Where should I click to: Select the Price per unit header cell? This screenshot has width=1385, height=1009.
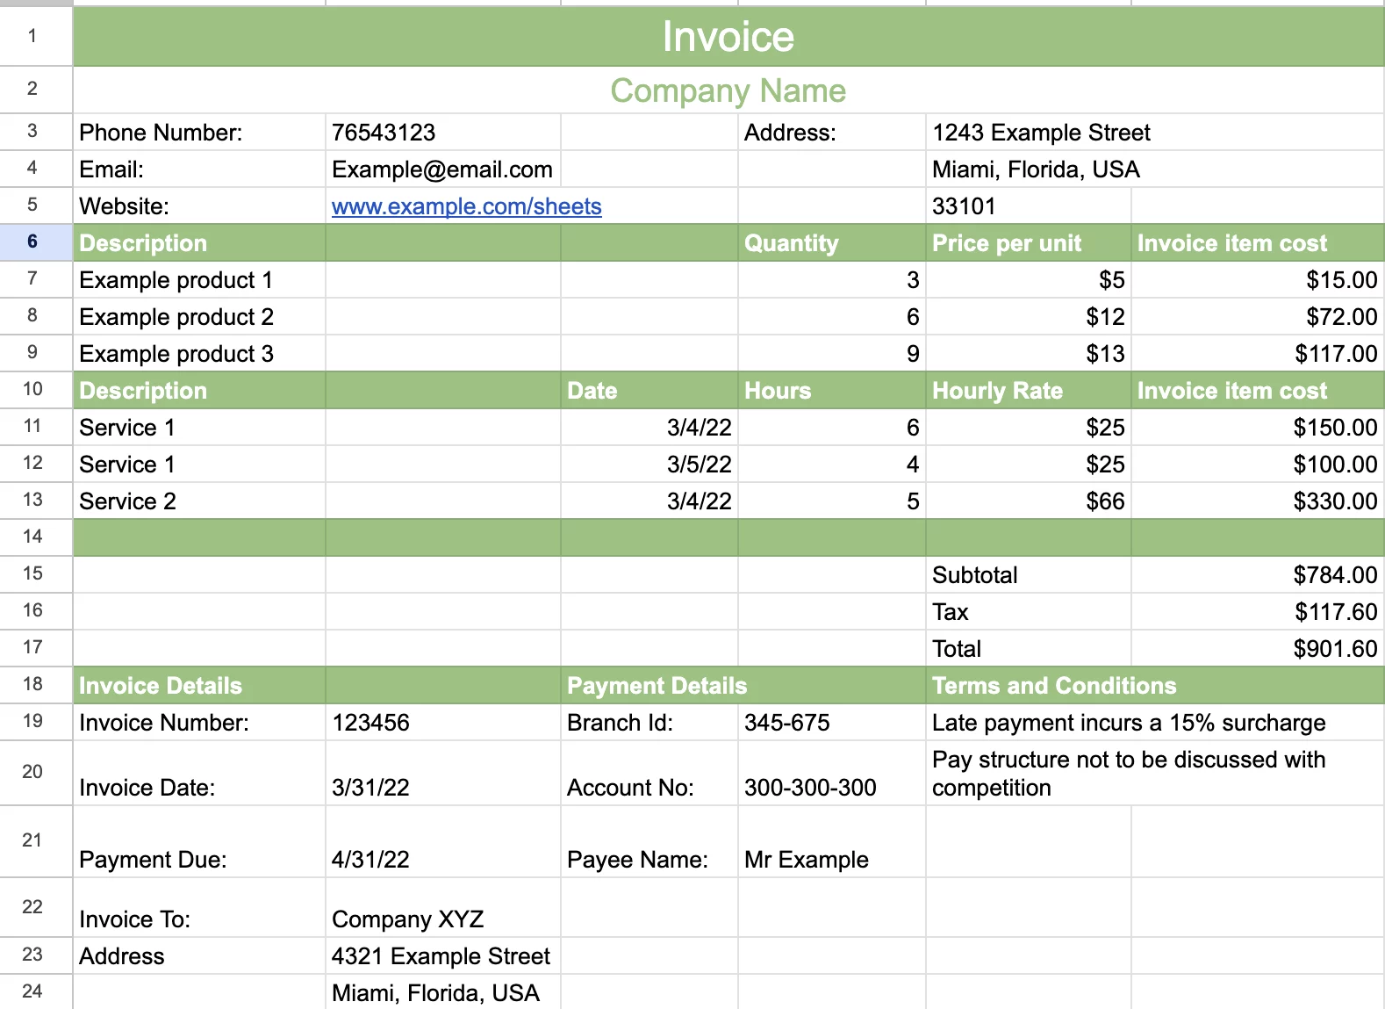tap(1007, 243)
